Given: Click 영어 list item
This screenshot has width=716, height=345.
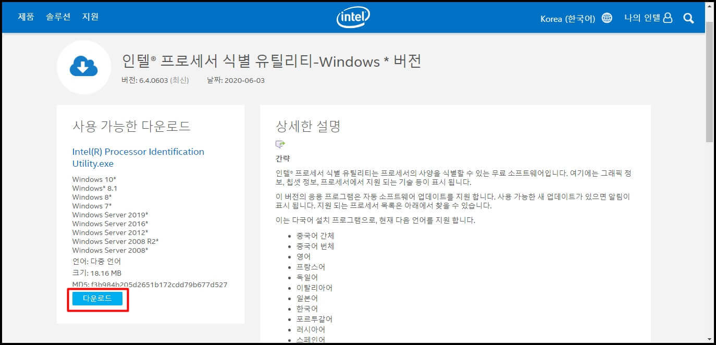Looking at the screenshot, I should tap(303, 256).
